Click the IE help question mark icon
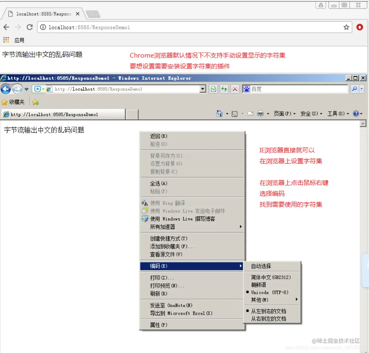The height and width of the screenshot is (353, 369). (x=356, y=114)
